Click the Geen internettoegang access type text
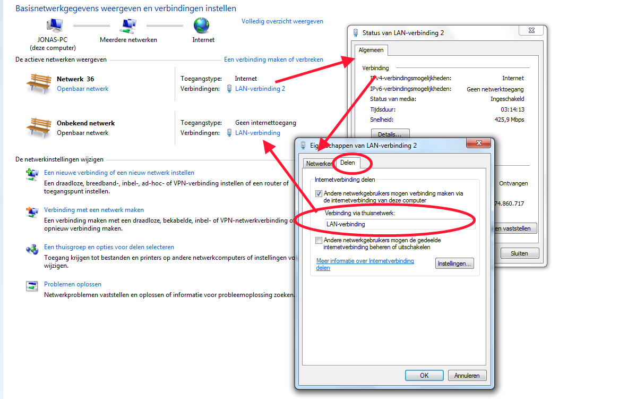 point(265,123)
